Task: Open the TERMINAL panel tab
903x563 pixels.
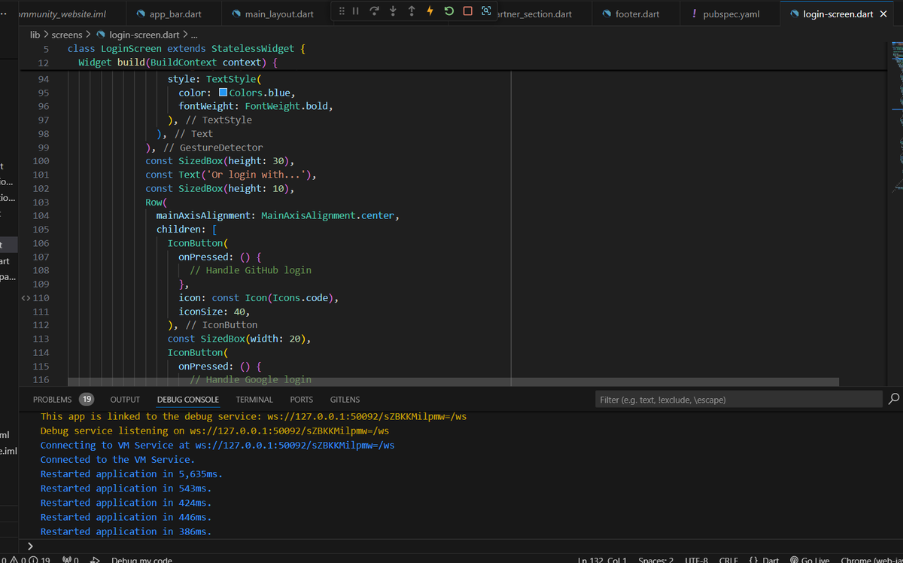Action: pyautogui.click(x=254, y=400)
